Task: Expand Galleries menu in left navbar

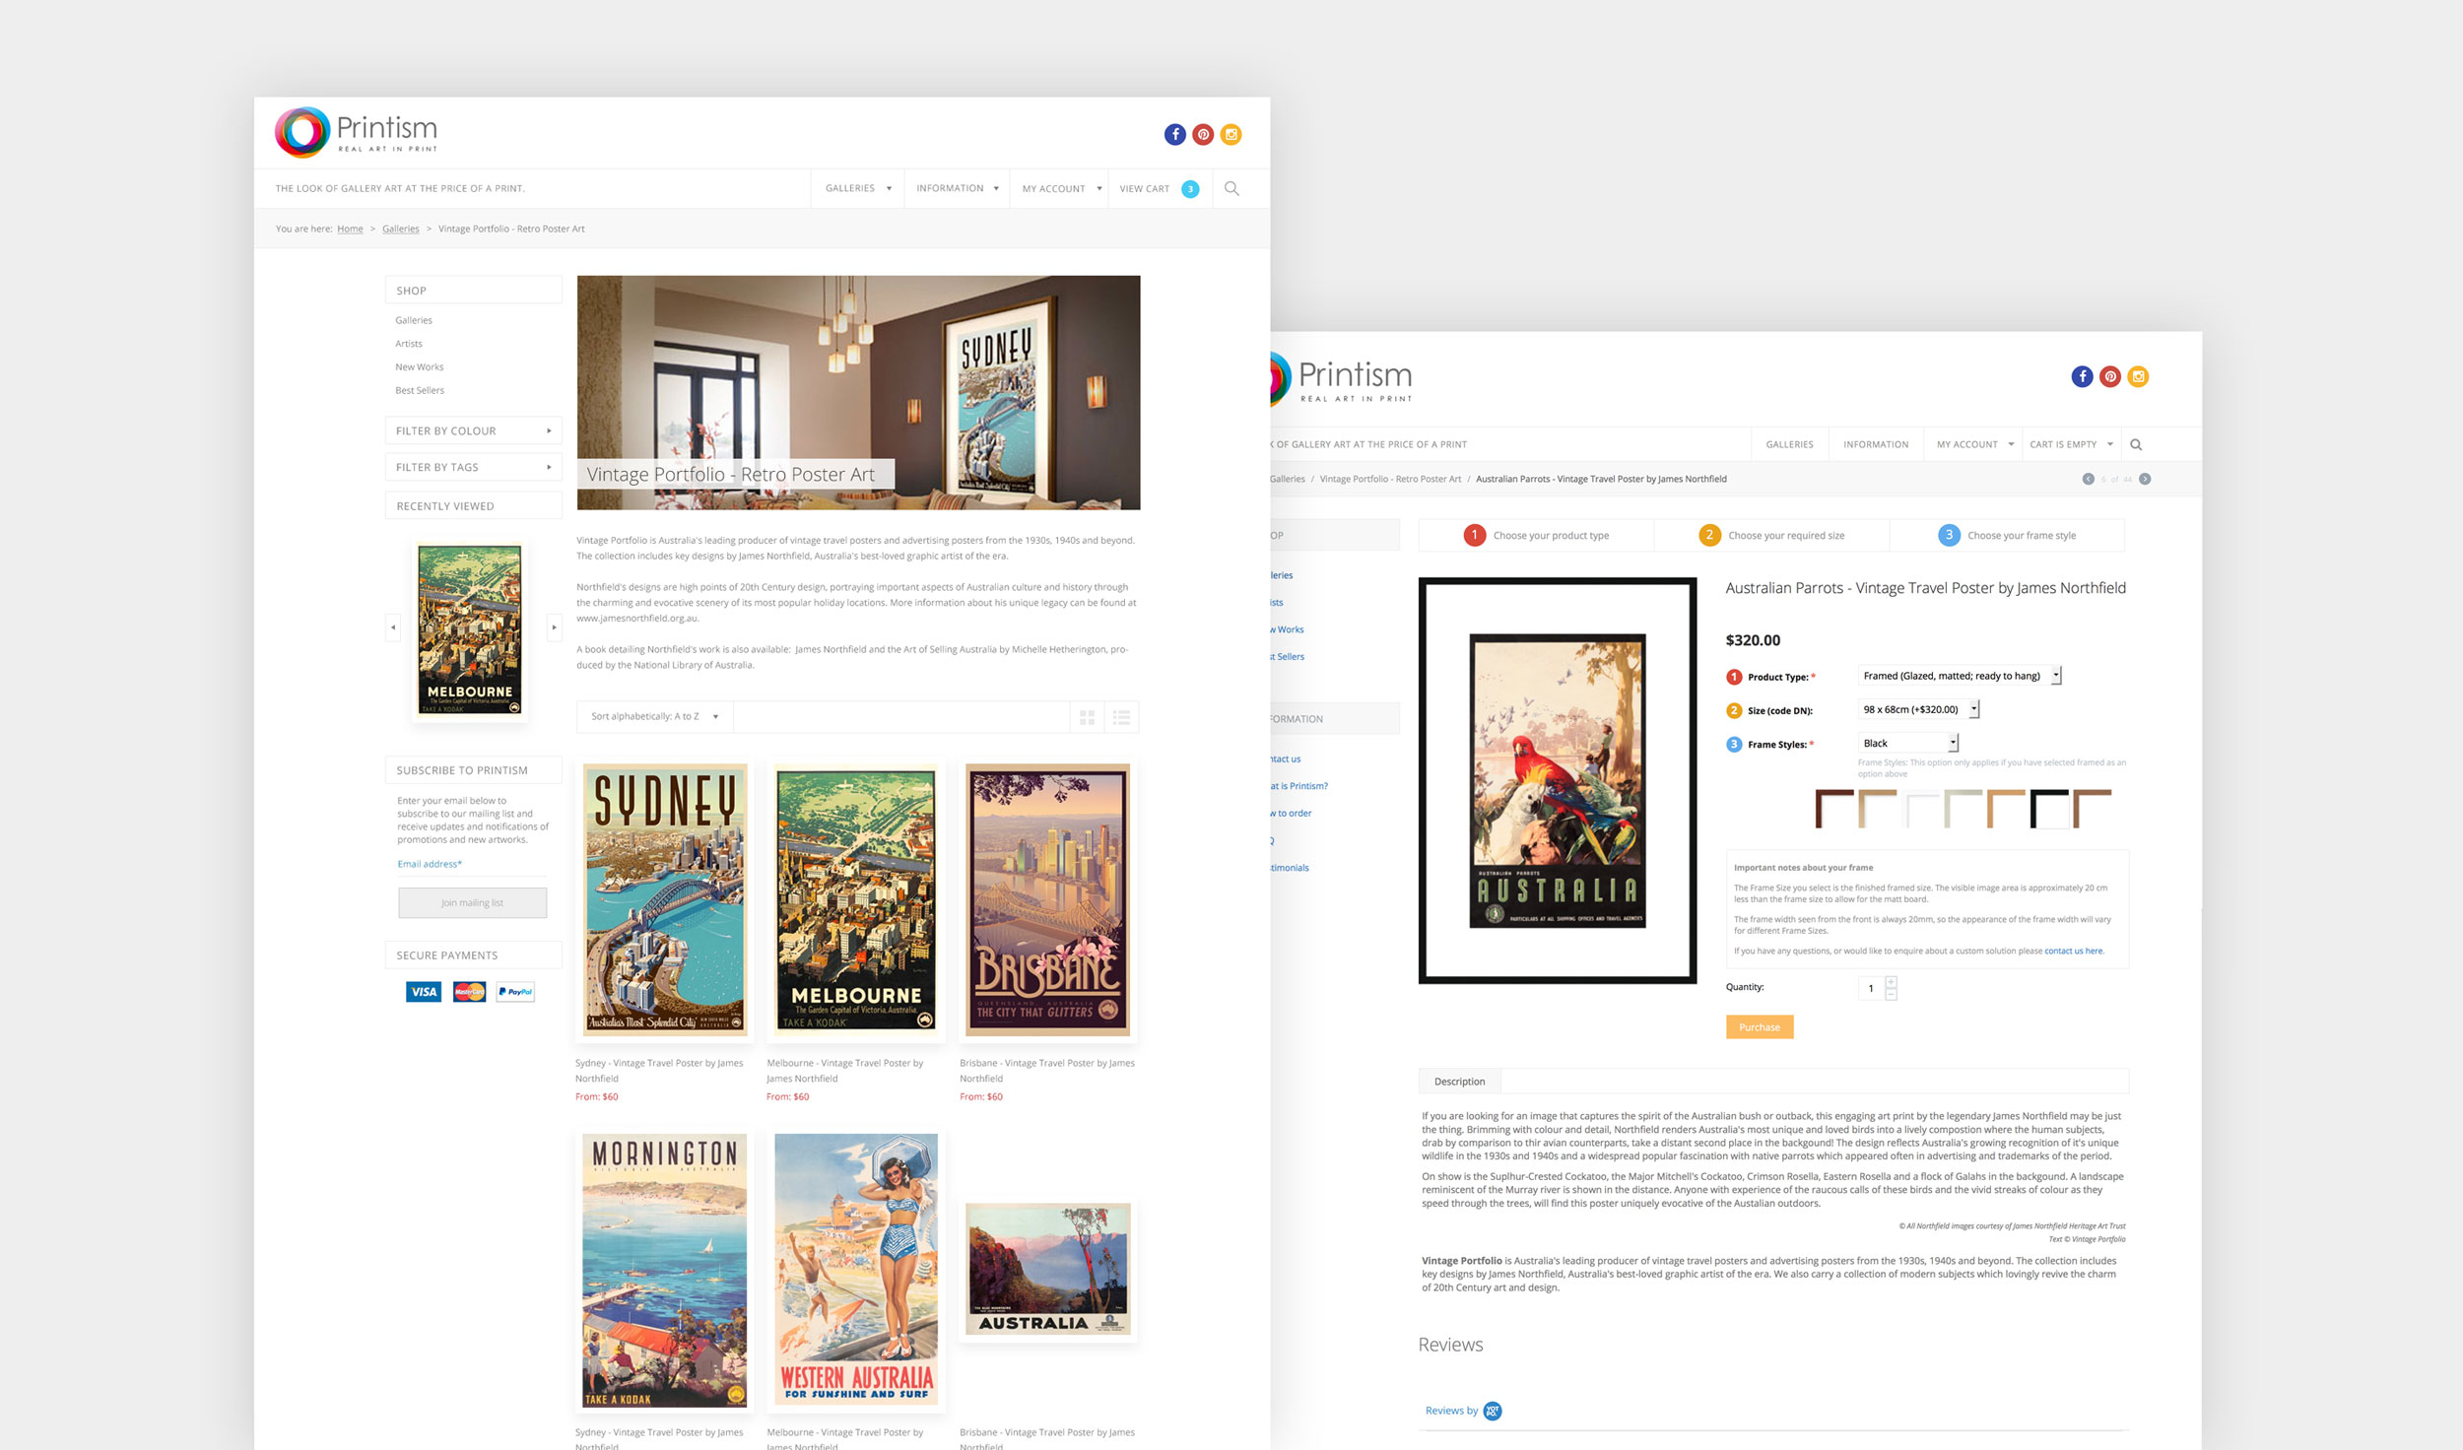Action: [x=858, y=188]
